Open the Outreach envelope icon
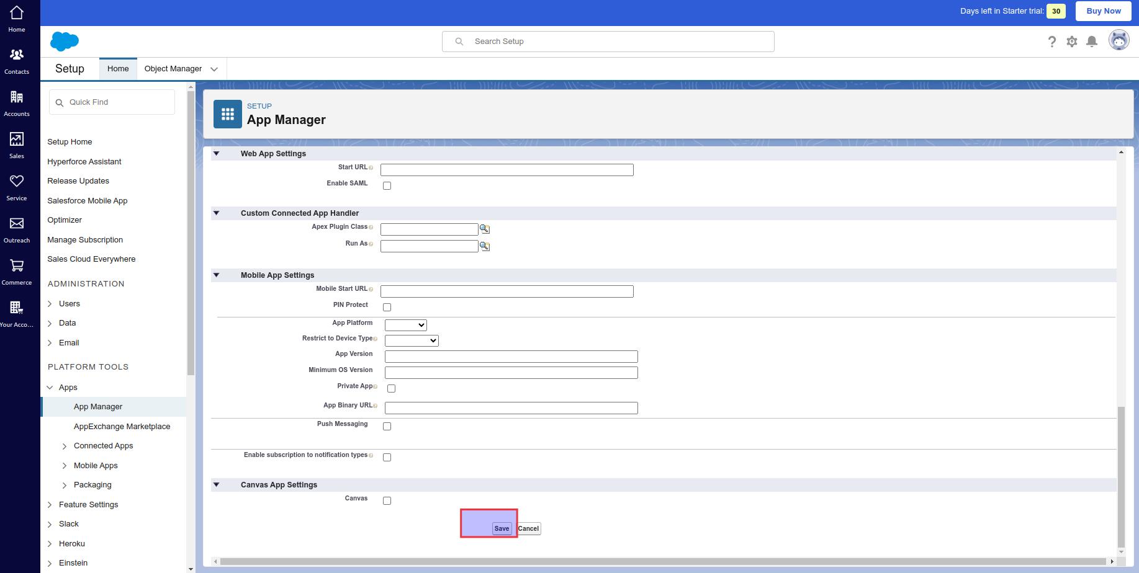 [17, 229]
